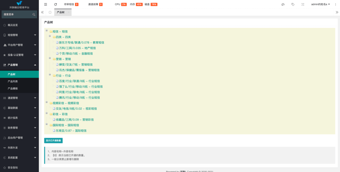Click the 通道故障 counter link
Screen dimensions: 340x172
coord(95,4)
